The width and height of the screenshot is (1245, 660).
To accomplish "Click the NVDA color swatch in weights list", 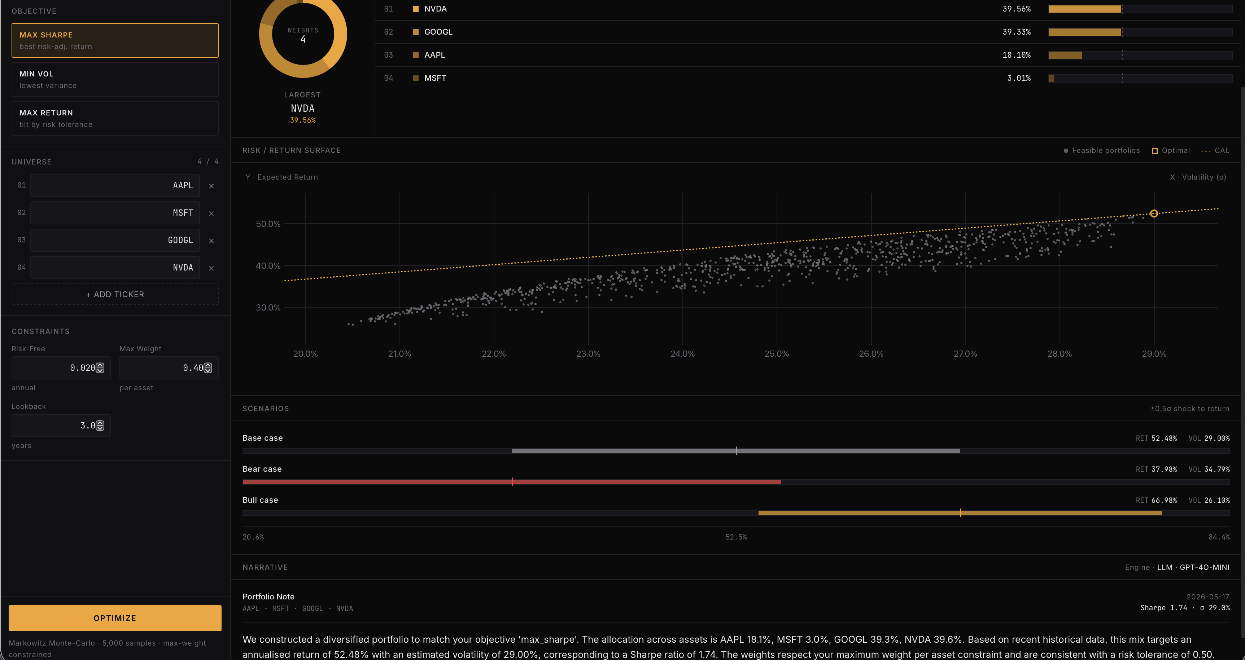I will [416, 9].
